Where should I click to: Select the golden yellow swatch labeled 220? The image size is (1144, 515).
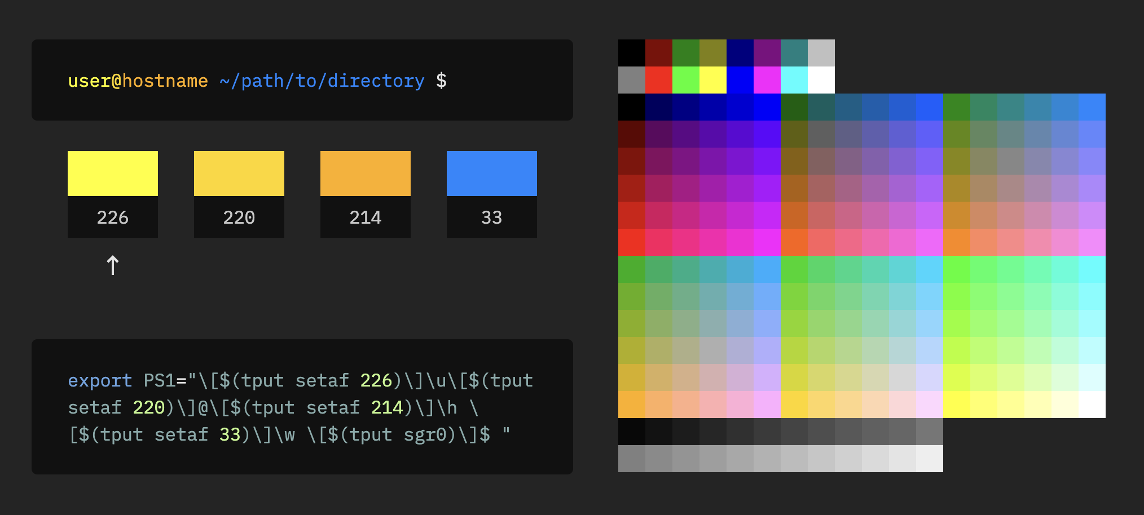pyautogui.click(x=239, y=174)
